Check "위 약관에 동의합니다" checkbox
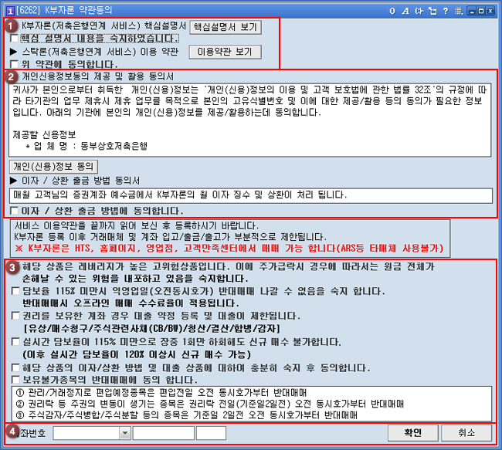This screenshot has width=502, height=450. [x=15, y=64]
